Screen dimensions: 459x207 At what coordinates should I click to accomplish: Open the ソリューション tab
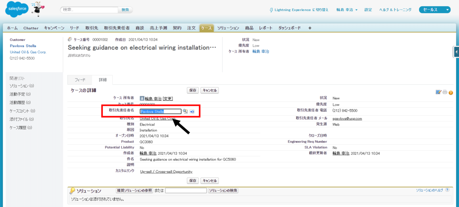coord(228,28)
